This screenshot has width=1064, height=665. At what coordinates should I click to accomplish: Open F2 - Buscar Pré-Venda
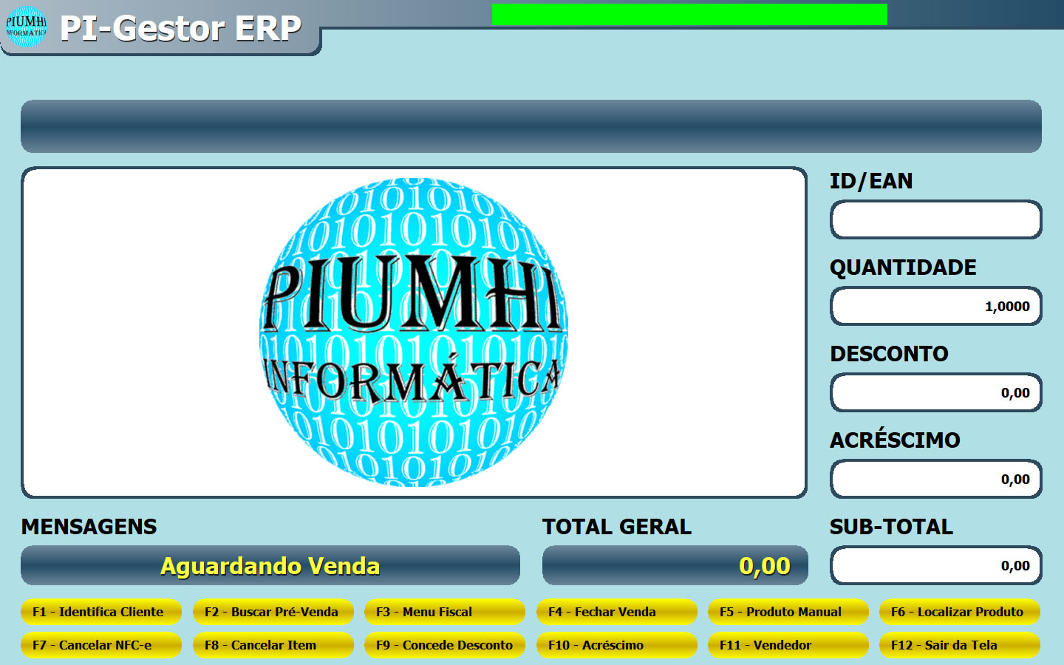click(x=273, y=612)
